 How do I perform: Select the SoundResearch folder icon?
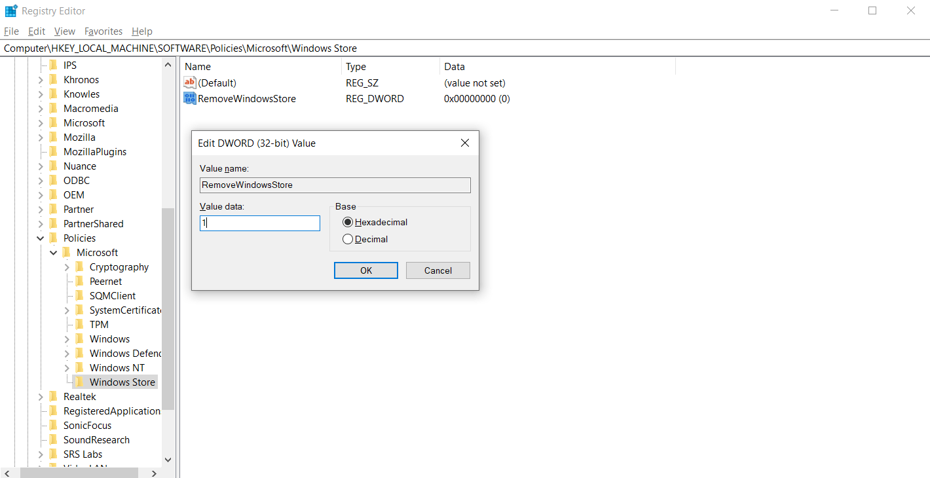(54, 439)
